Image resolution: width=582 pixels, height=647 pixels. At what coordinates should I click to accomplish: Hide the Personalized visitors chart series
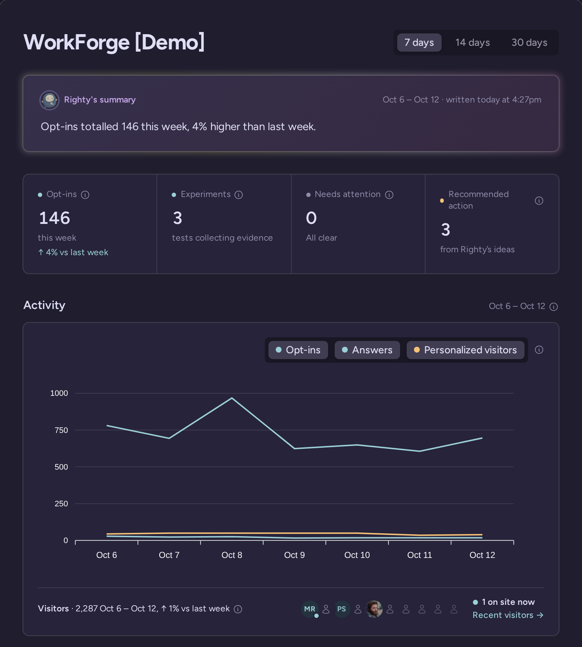tap(465, 350)
